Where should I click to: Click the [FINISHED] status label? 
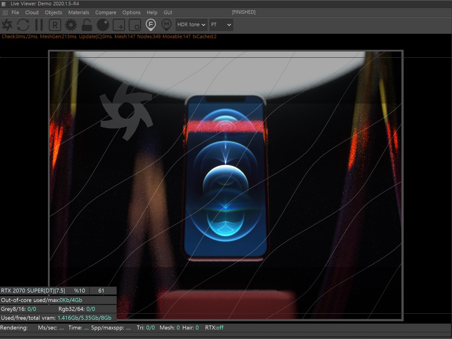(244, 12)
